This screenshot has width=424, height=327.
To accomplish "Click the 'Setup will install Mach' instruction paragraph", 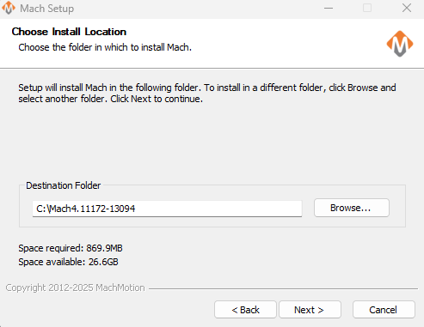I will coord(207,93).
